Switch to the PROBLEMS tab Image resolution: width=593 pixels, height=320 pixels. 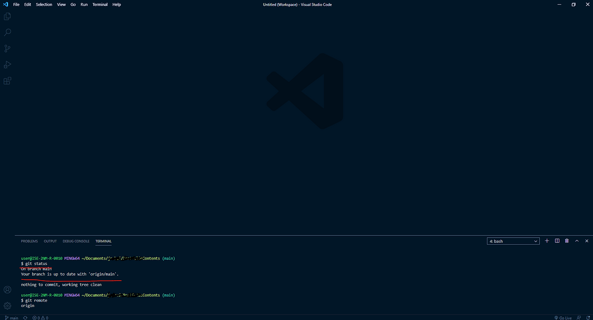(29, 241)
